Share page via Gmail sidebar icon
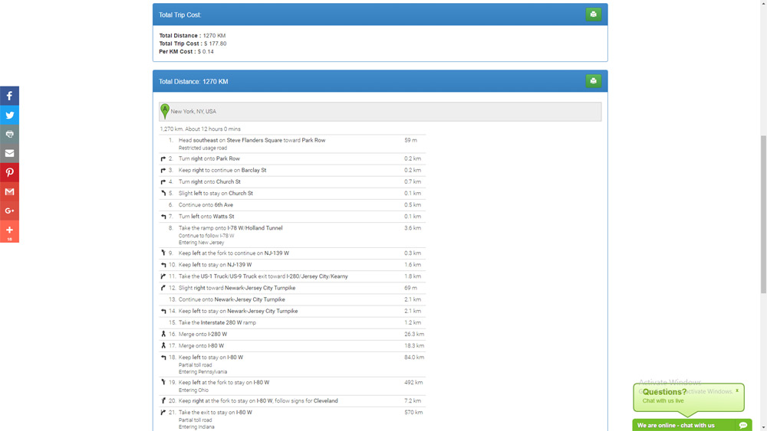Screen dimensions: 767x431 9,191
